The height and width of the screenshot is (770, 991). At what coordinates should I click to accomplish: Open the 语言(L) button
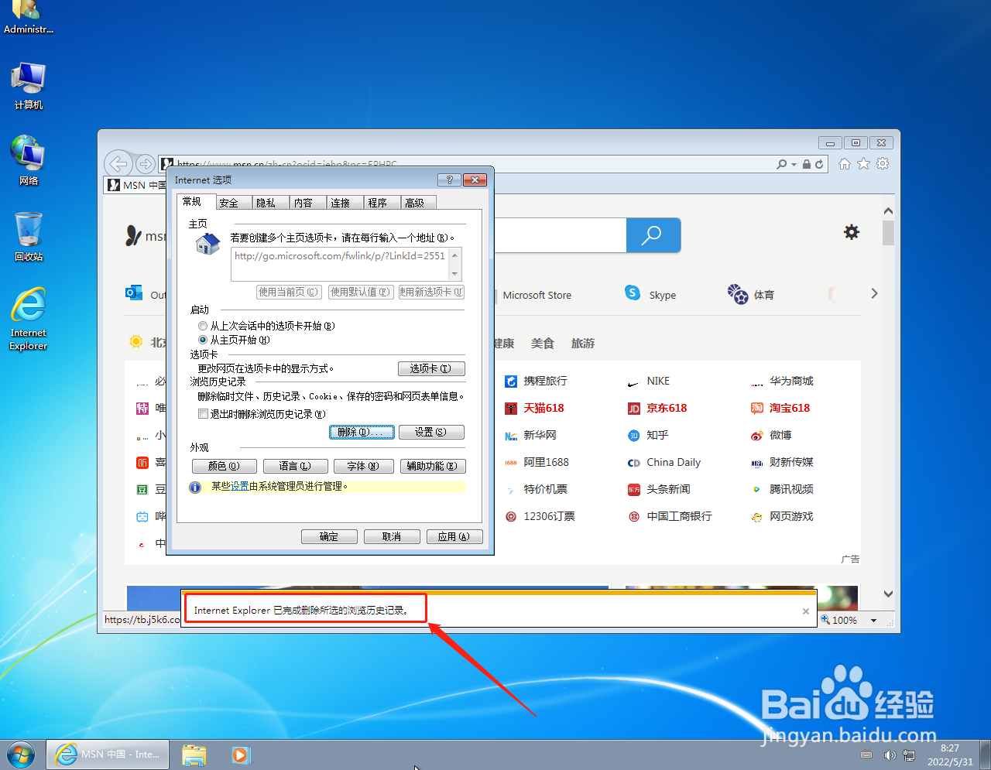point(295,466)
